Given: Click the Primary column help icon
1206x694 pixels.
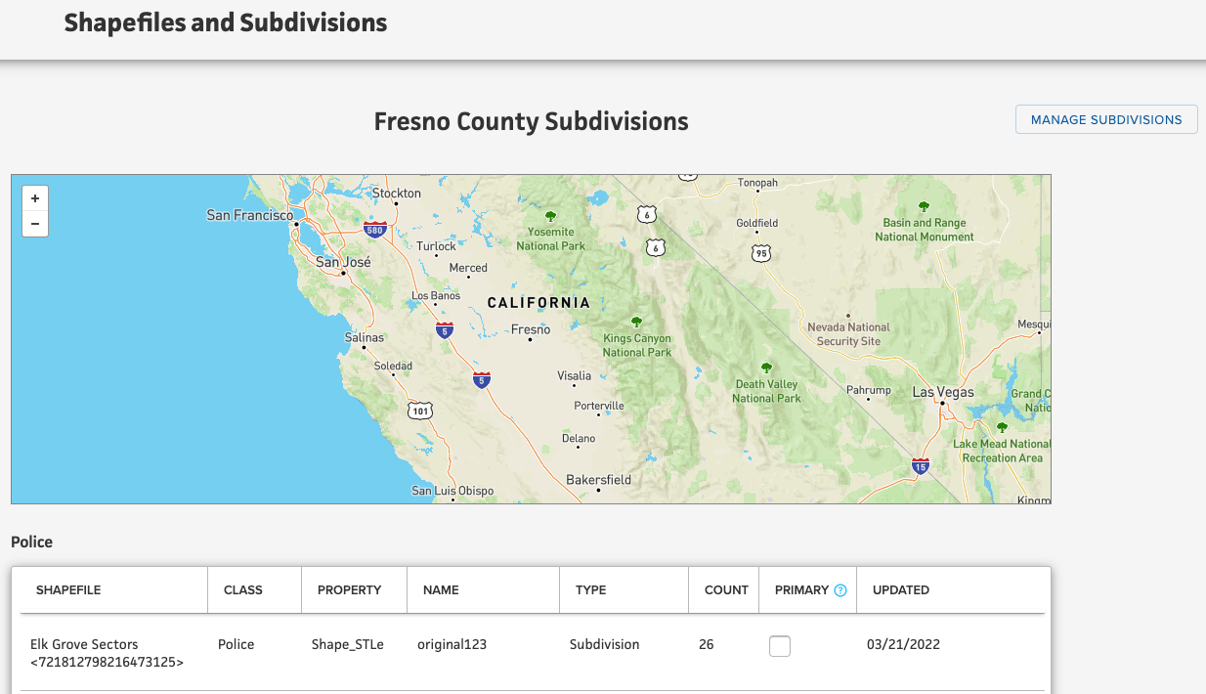Looking at the screenshot, I should (840, 590).
